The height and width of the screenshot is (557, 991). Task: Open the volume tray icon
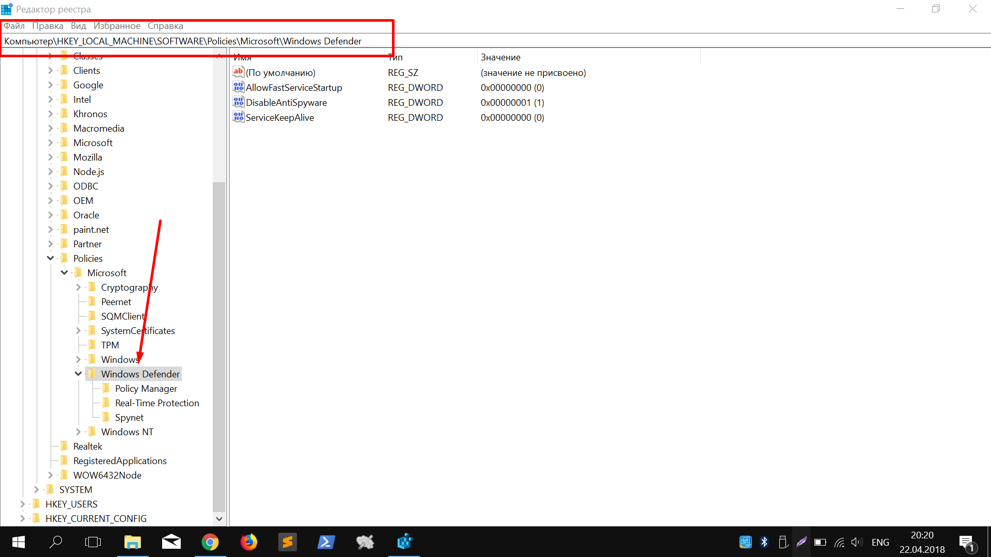tap(857, 542)
